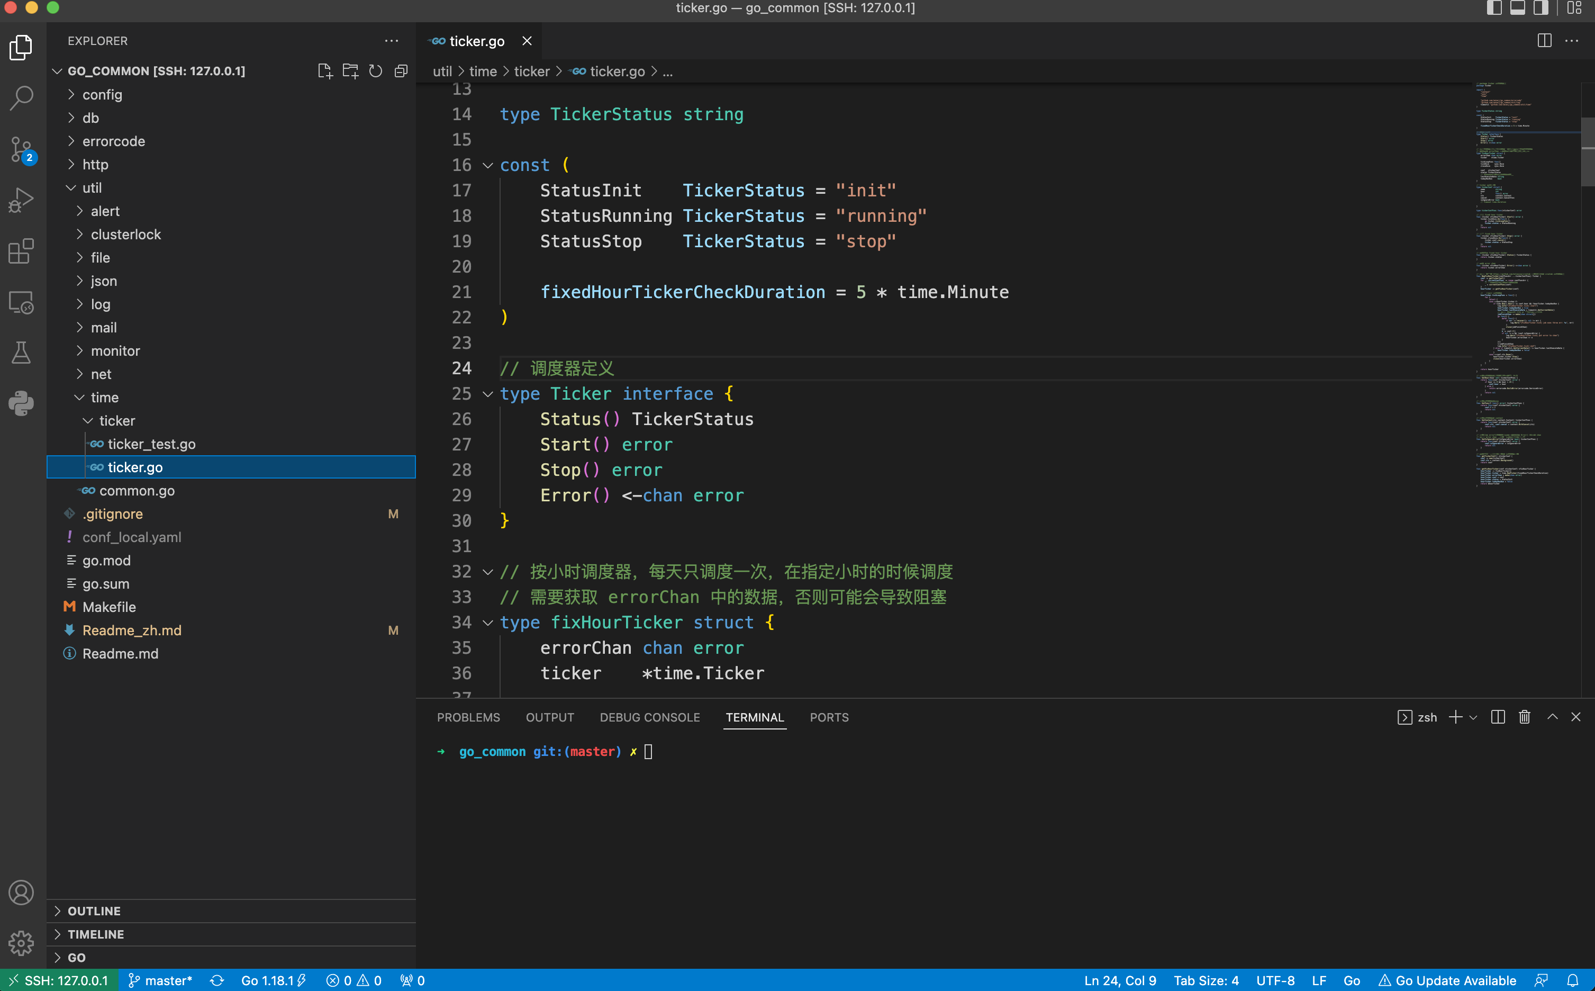Open the Extensions view
This screenshot has height=991, width=1595.
(21, 251)
